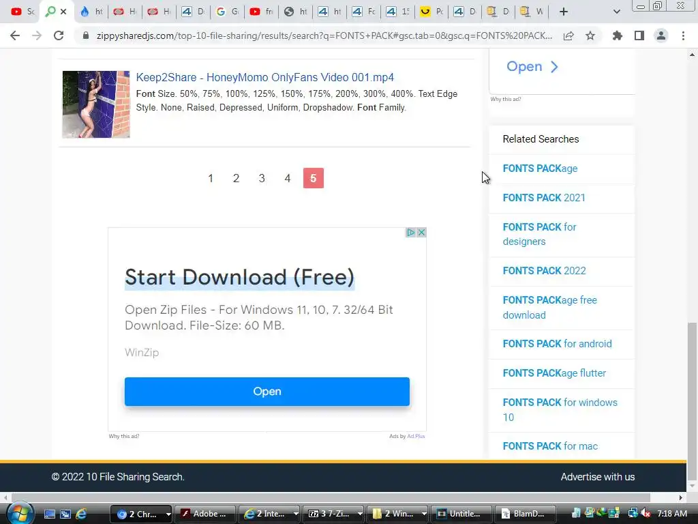Click the Start Download (Free) headline
This screenshot has width=698, height=524.
tap(239, 277)
